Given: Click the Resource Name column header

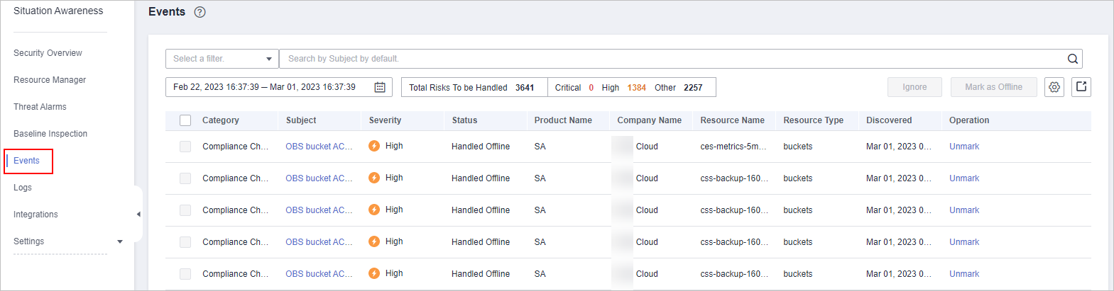Looking at the screenshot, I should coord(732,120).
